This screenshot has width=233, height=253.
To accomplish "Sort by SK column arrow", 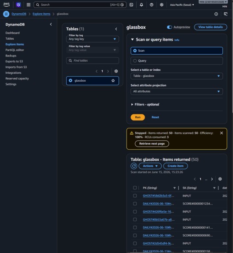I will point(214,188).
